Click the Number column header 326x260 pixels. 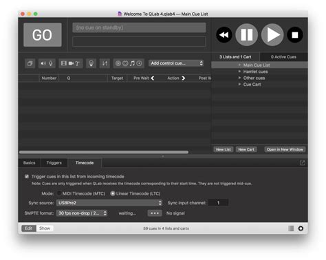[49, 78]
